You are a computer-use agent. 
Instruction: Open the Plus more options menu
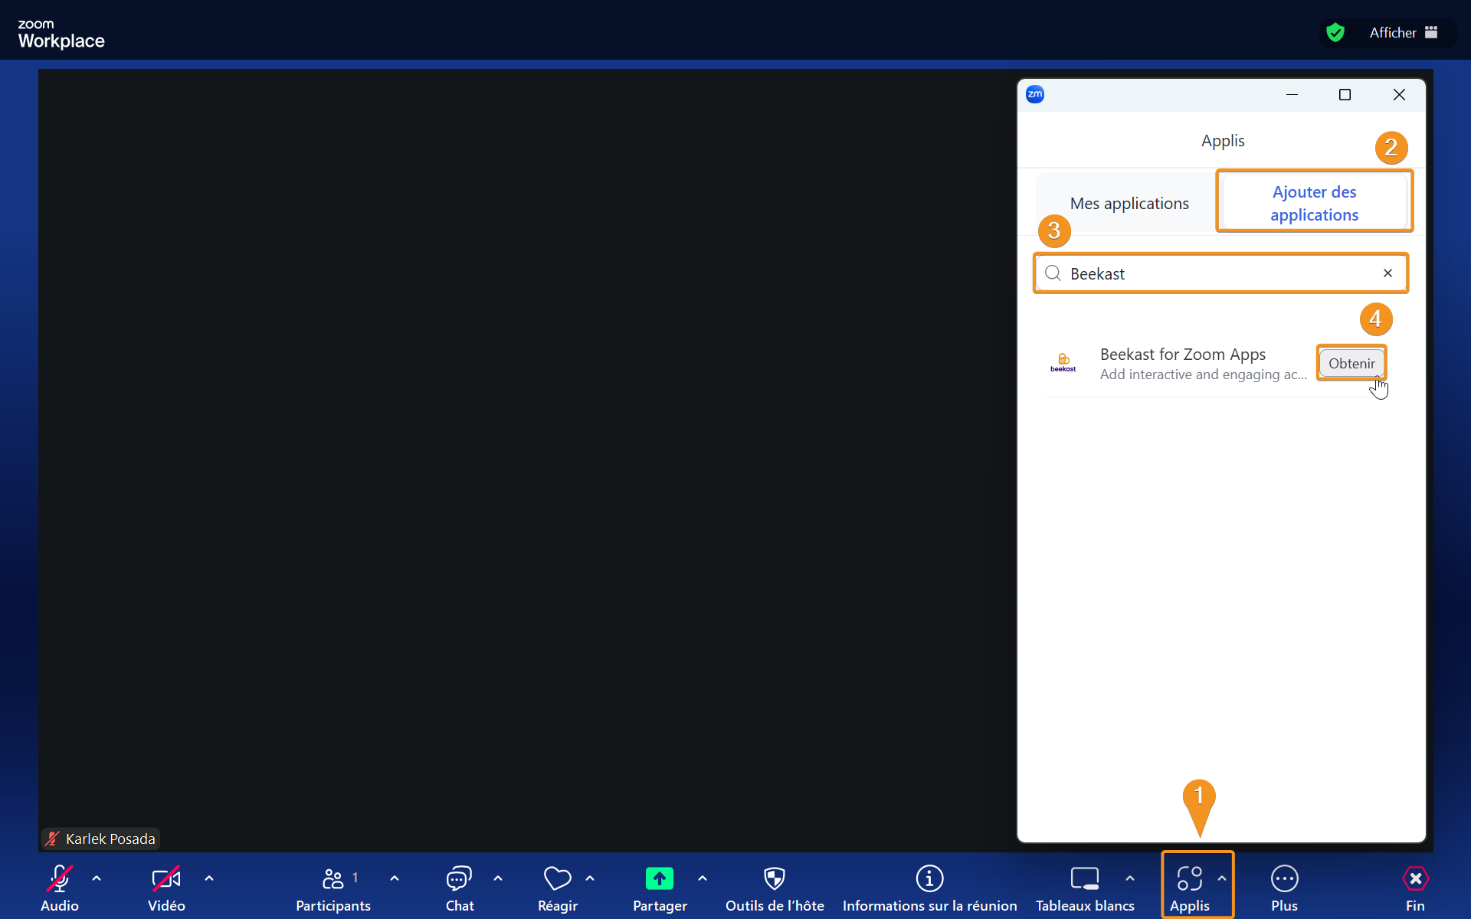coord(1284,879)
